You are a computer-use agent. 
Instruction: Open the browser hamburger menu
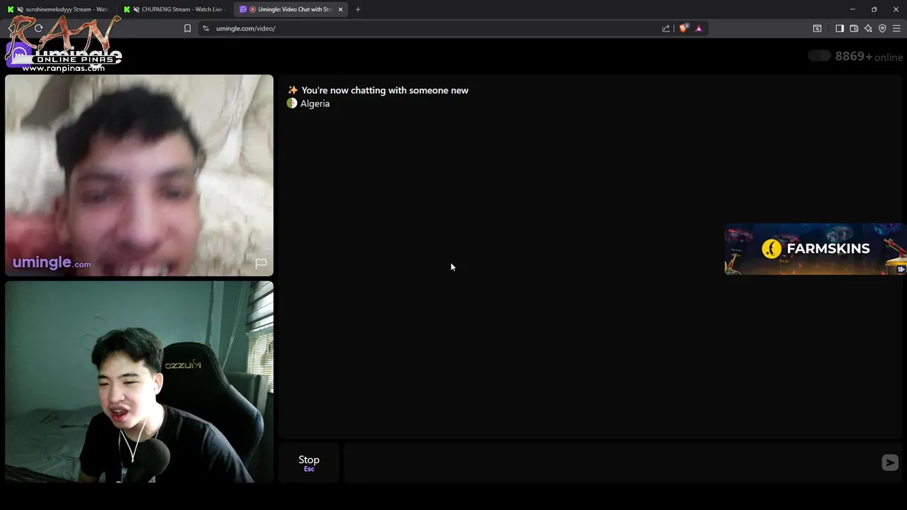(896, 28)
